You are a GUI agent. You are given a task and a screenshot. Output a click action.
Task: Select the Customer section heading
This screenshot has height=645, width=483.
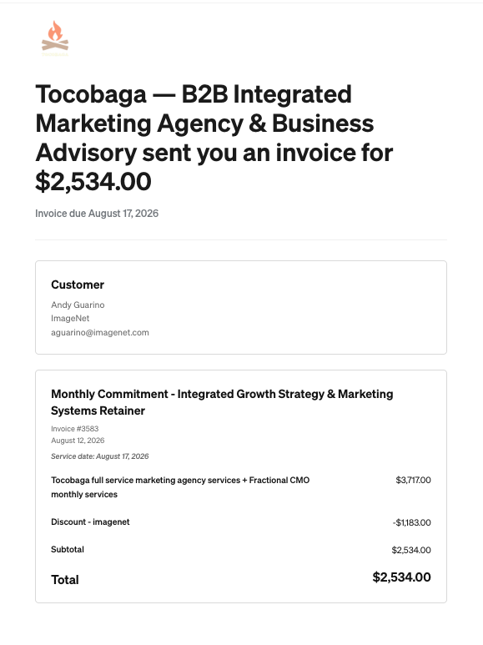click(x=78, y=285)
